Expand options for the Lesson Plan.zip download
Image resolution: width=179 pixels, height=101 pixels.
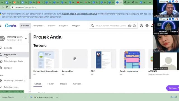pyautogui.click(x=25, y=97)
